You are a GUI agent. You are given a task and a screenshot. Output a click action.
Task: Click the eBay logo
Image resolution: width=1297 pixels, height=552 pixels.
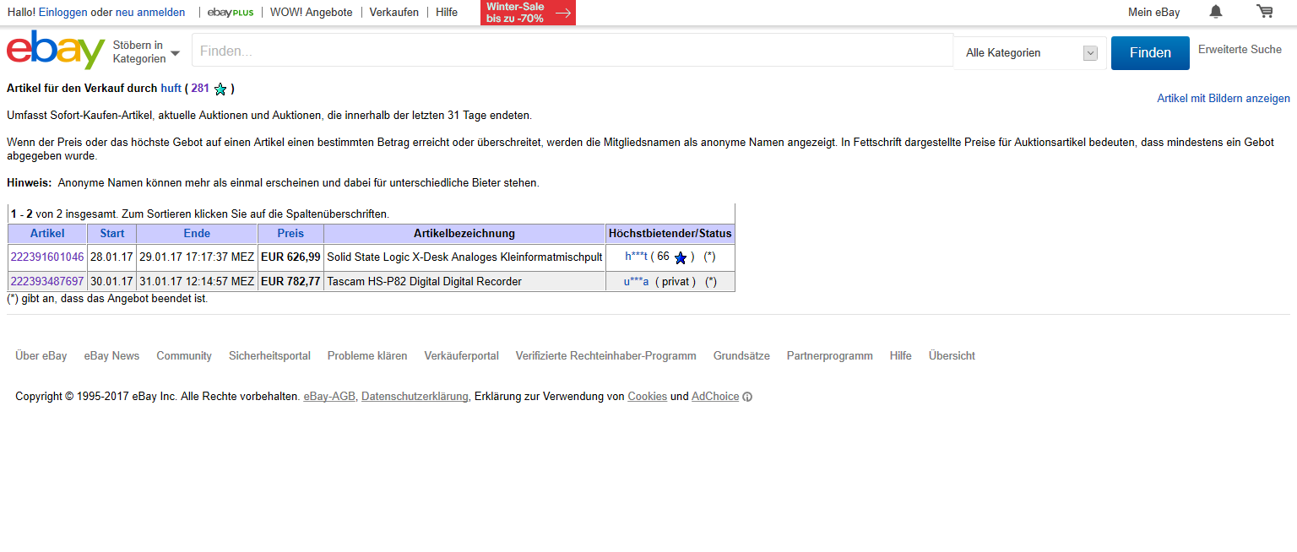(x=56, y=51)
